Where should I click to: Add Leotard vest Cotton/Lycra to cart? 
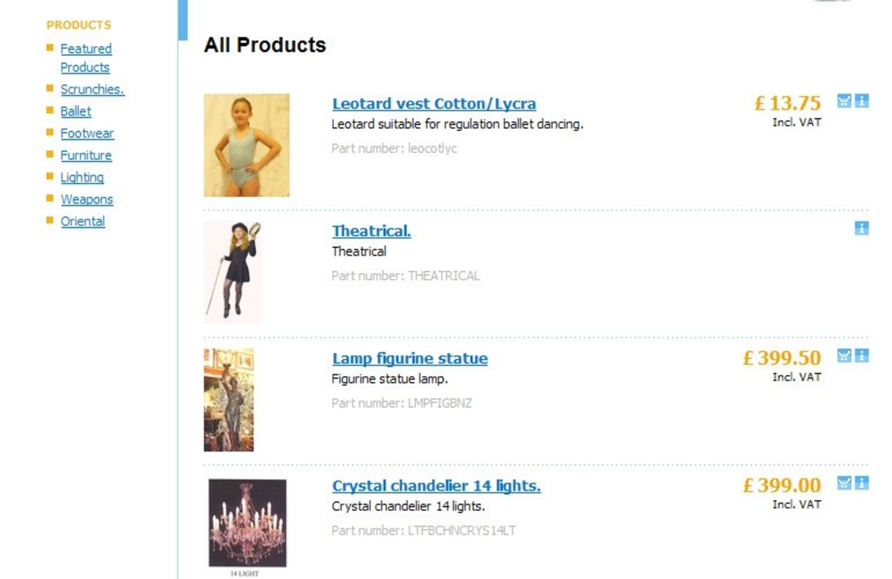click(x=844, y=101)
